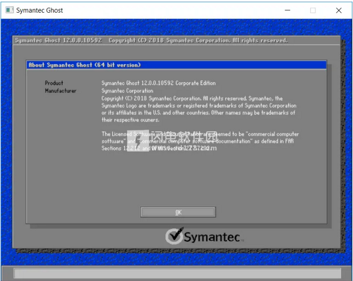Select the 'Manufacturer' label text
The width and height of the screenshot is (353, 281).
click(x=60, y=91)
